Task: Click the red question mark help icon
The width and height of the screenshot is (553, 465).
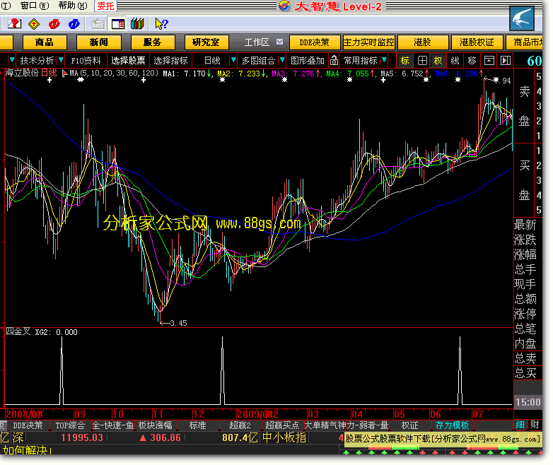Action: [14, 23]
